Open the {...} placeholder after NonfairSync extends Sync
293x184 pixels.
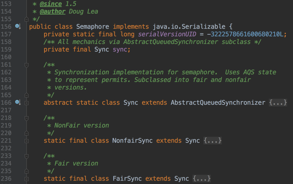(212, 140)
